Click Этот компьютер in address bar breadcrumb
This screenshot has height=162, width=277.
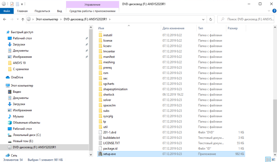point(47,19)
